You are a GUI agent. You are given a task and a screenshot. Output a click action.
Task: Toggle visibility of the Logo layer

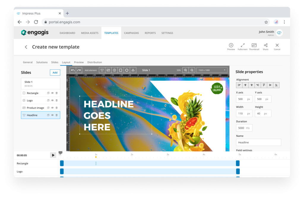click(x=52, y=100)
